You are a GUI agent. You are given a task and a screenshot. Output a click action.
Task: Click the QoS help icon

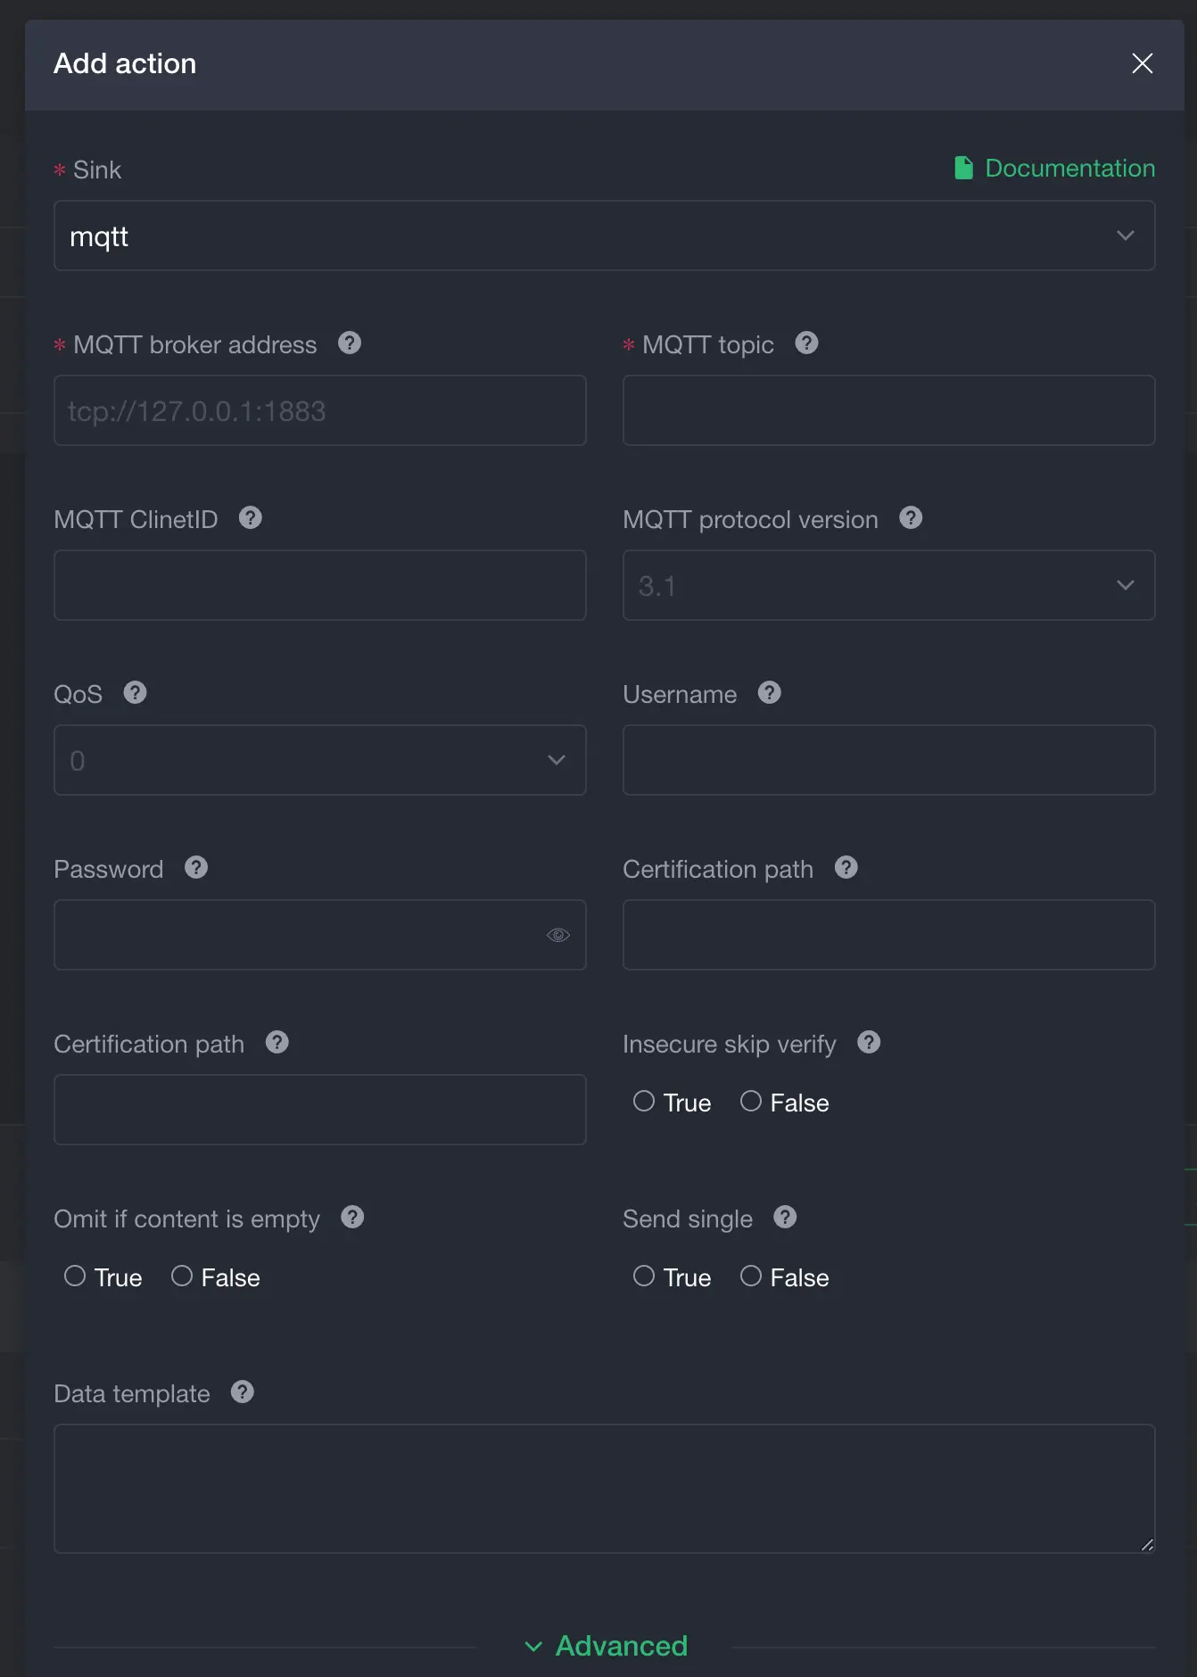coord(136,692)
